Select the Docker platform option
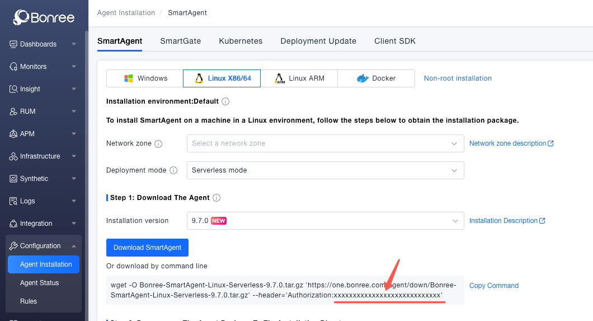Image resolution: width=593 pixels, height=321 pixels. click(376, 78)
